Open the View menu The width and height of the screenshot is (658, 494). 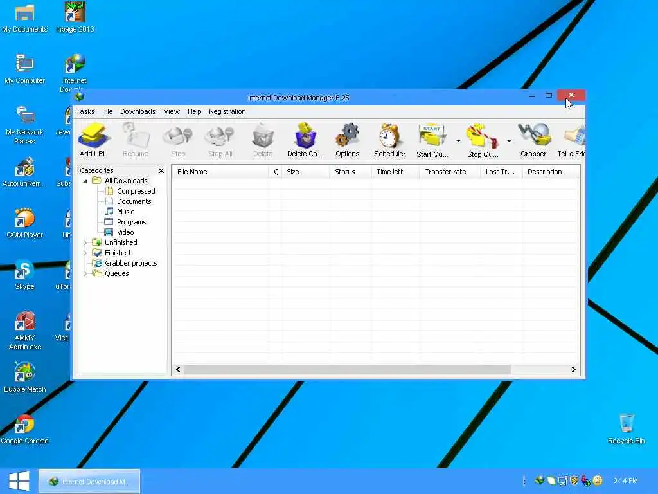tap(172, 111)
